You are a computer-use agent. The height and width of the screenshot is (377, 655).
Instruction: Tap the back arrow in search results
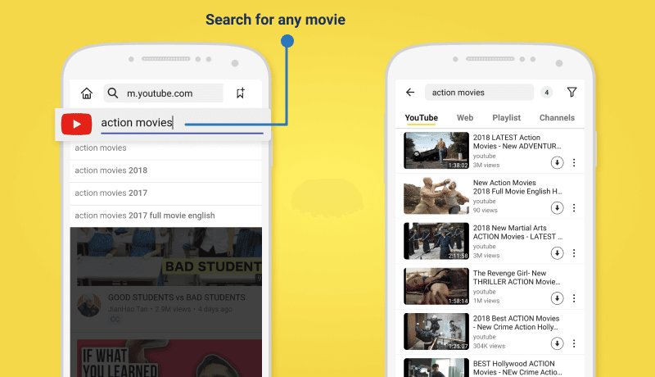tap(410, 93)
